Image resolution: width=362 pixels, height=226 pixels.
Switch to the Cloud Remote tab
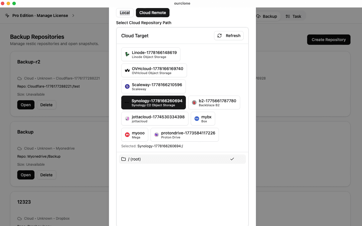pyautogui.click(x=153, y=13)
